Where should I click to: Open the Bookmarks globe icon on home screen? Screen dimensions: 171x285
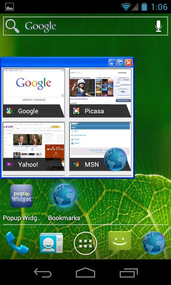pos(64,195)
